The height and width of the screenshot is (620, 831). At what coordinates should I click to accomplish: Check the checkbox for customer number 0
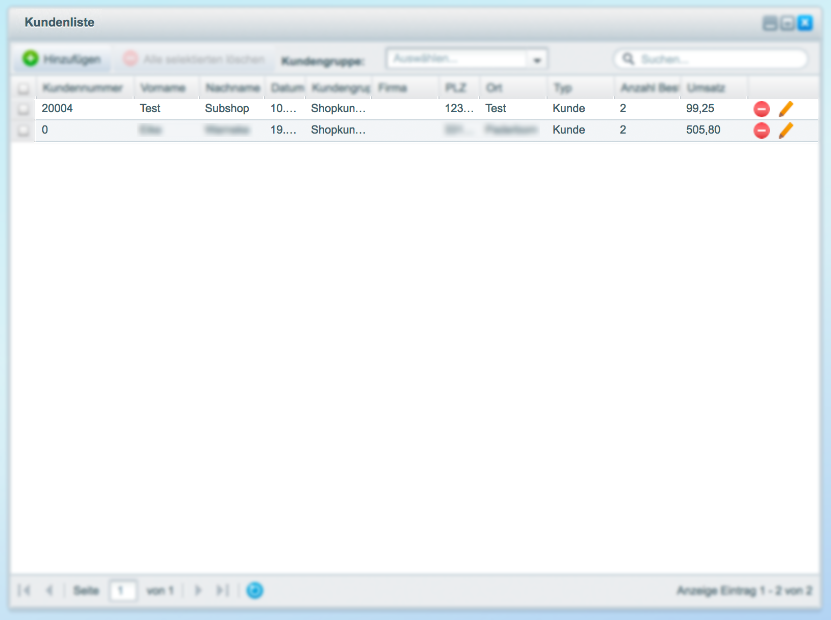click(23, 131)
